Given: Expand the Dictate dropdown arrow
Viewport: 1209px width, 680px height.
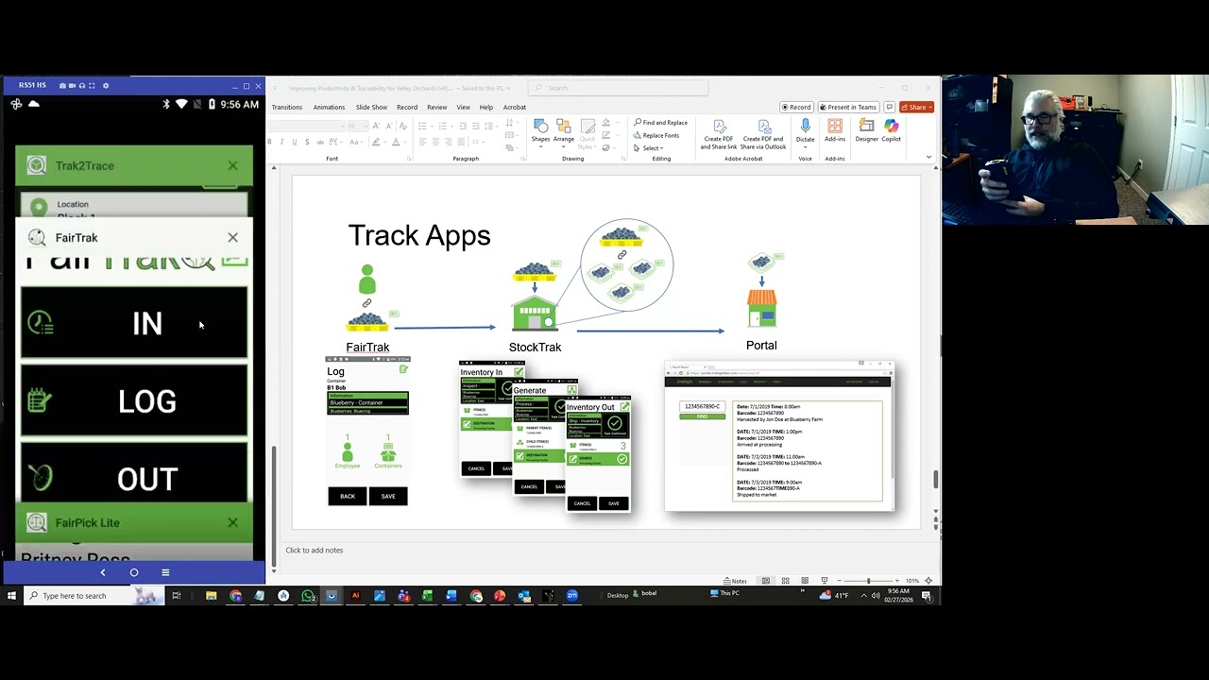Looking at the screenshot, I should [x=805, y=148].
